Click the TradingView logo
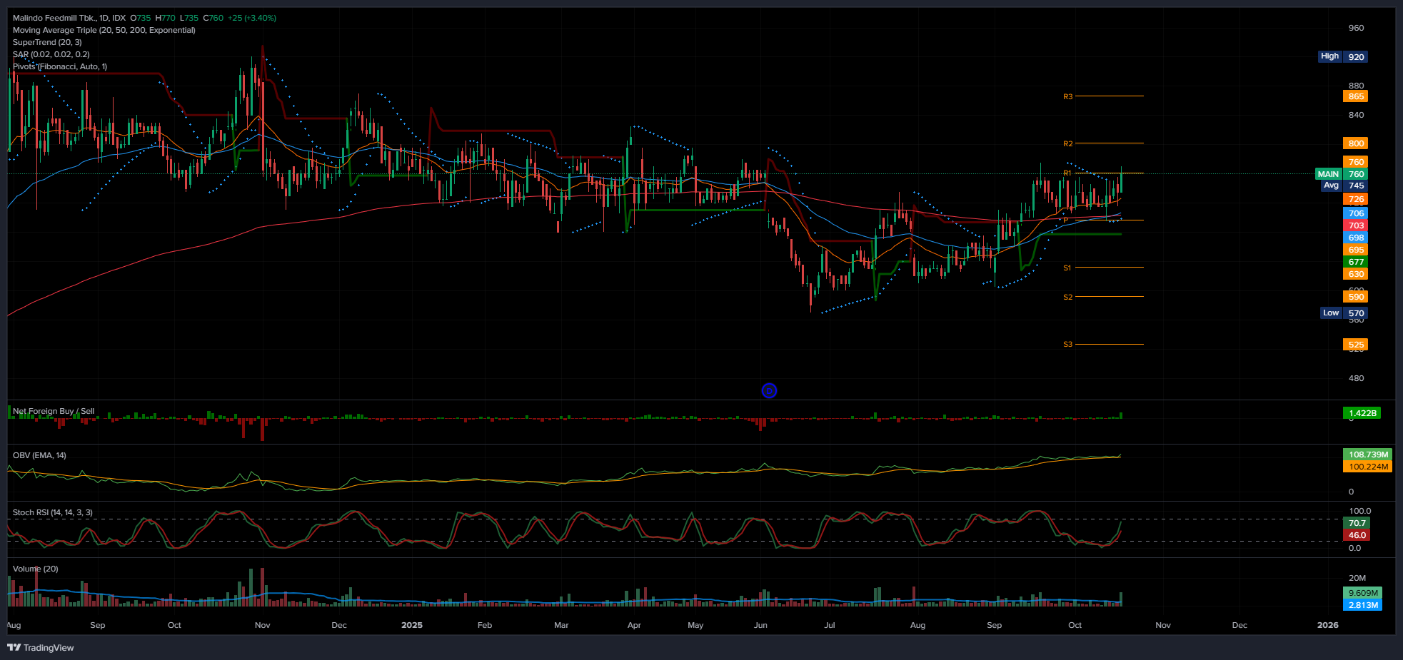The width and height of the screenshot is (1403, 660). click(41, 648)
